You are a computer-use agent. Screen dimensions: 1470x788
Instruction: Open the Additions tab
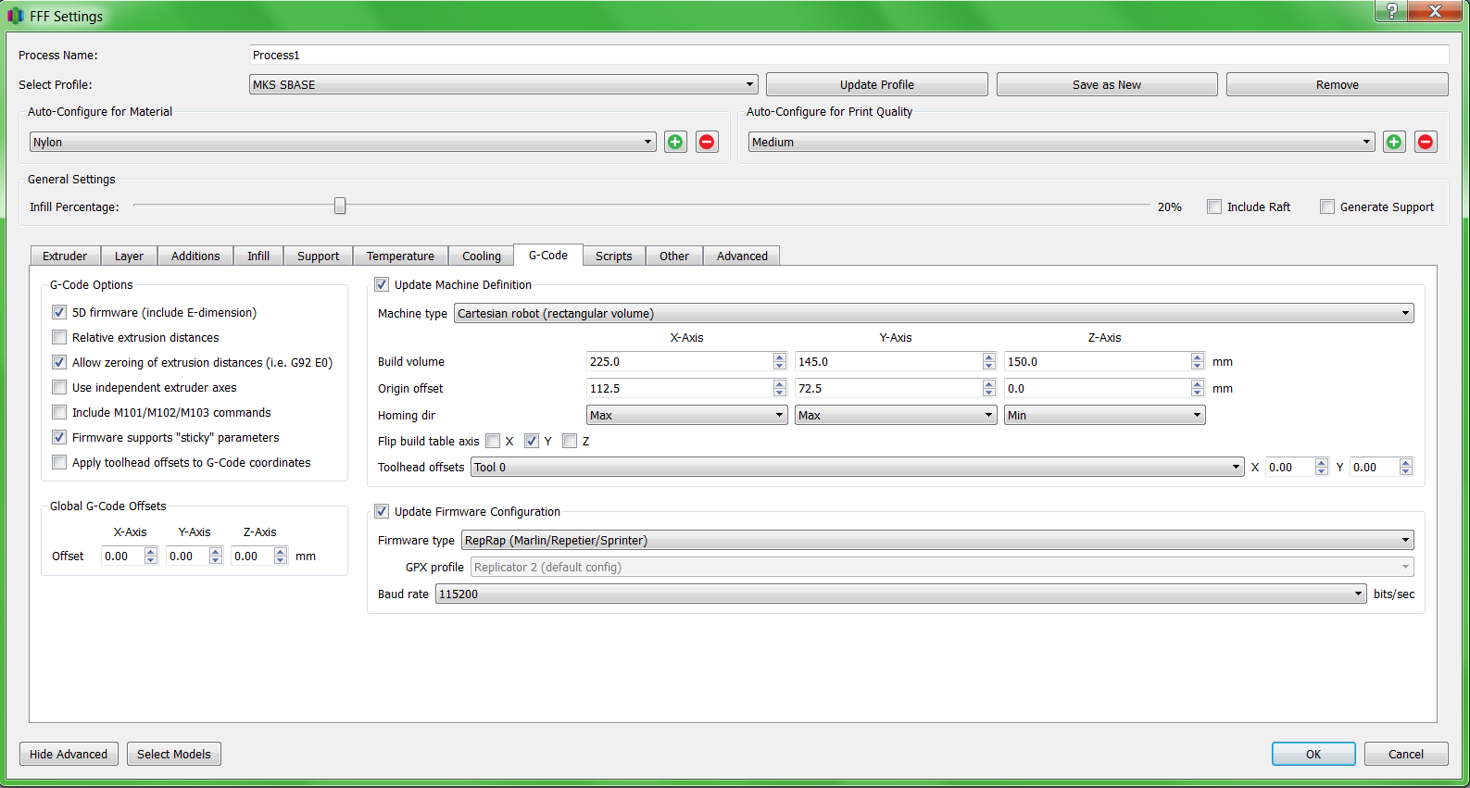(195, 256)
